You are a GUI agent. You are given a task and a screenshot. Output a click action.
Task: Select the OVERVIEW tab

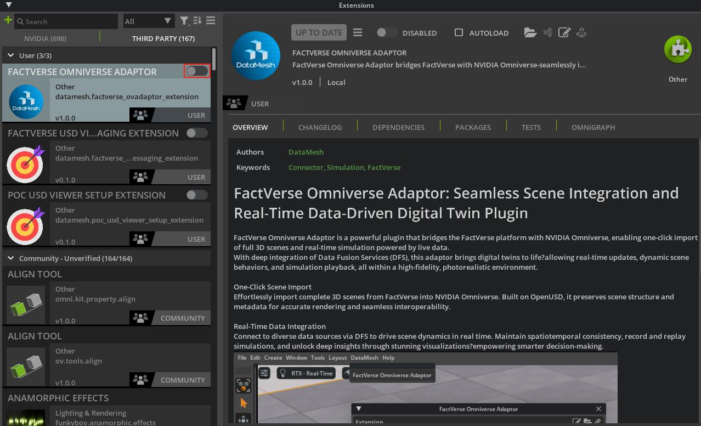point(250,127)
